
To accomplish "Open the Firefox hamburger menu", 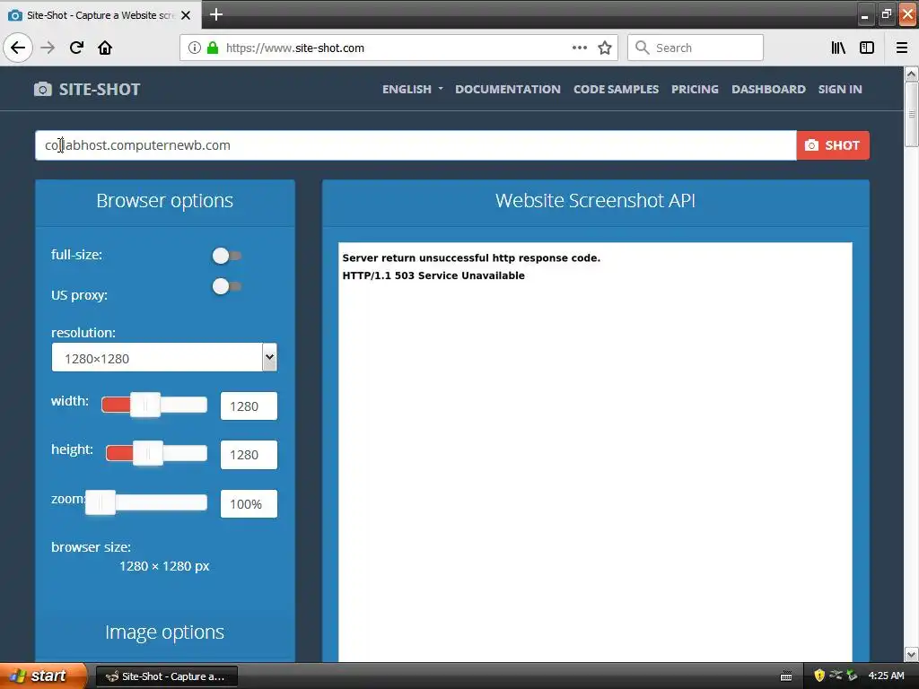I will click(902, 48).
